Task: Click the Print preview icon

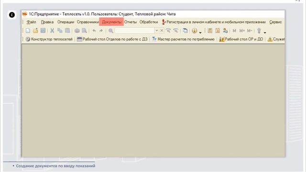Action: (84, 31)
